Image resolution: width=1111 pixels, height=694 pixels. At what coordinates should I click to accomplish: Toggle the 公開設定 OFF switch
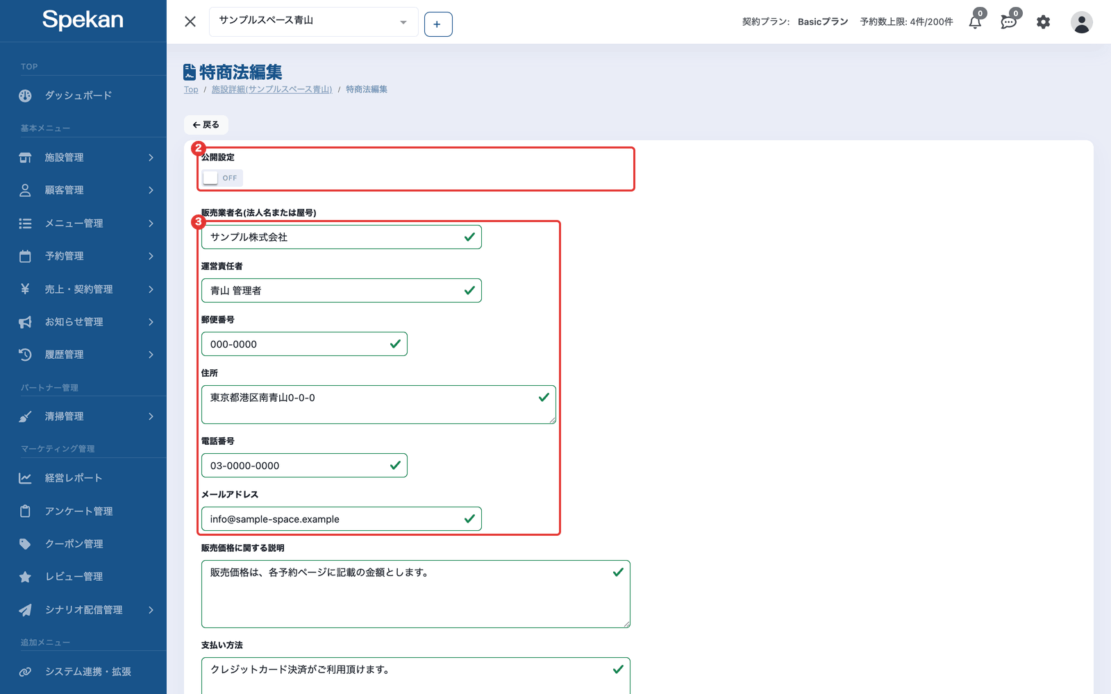click(222, 178)
